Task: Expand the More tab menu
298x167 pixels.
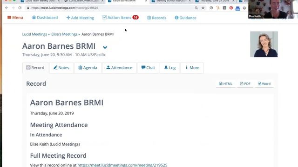Action: tap(192, 68)
